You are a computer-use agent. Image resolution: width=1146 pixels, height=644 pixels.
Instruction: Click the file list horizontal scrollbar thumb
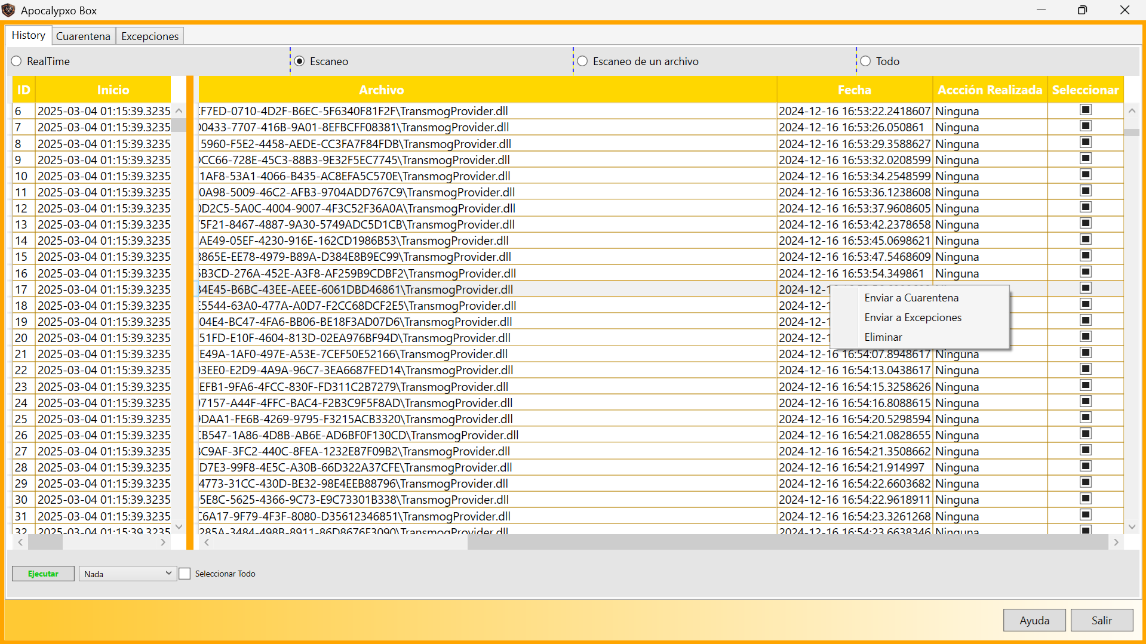[x=787, y=543]
